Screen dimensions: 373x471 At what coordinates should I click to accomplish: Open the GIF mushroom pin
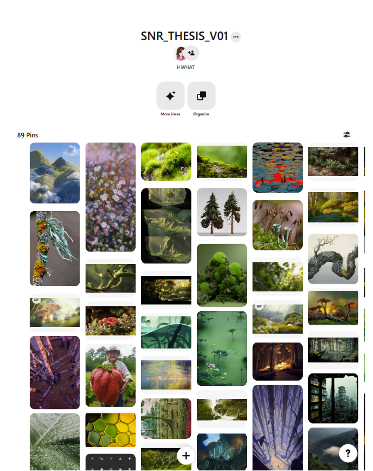point(55,312)
